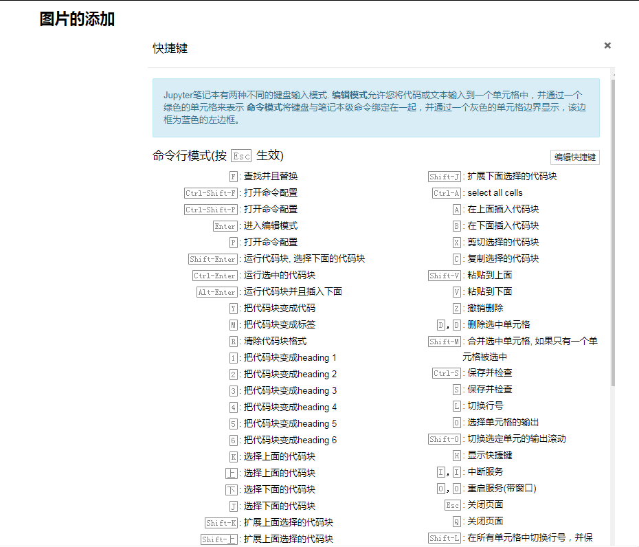Click the H show shortcuts badge
639x547 pixels.
click(456, 455)
